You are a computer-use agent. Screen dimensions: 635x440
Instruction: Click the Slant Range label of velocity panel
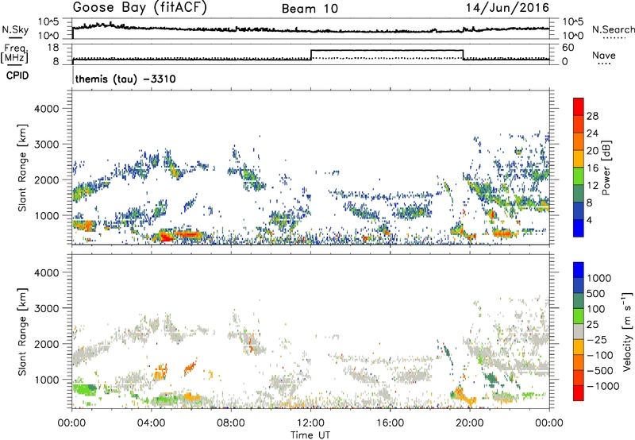click(x=22, y=331)
